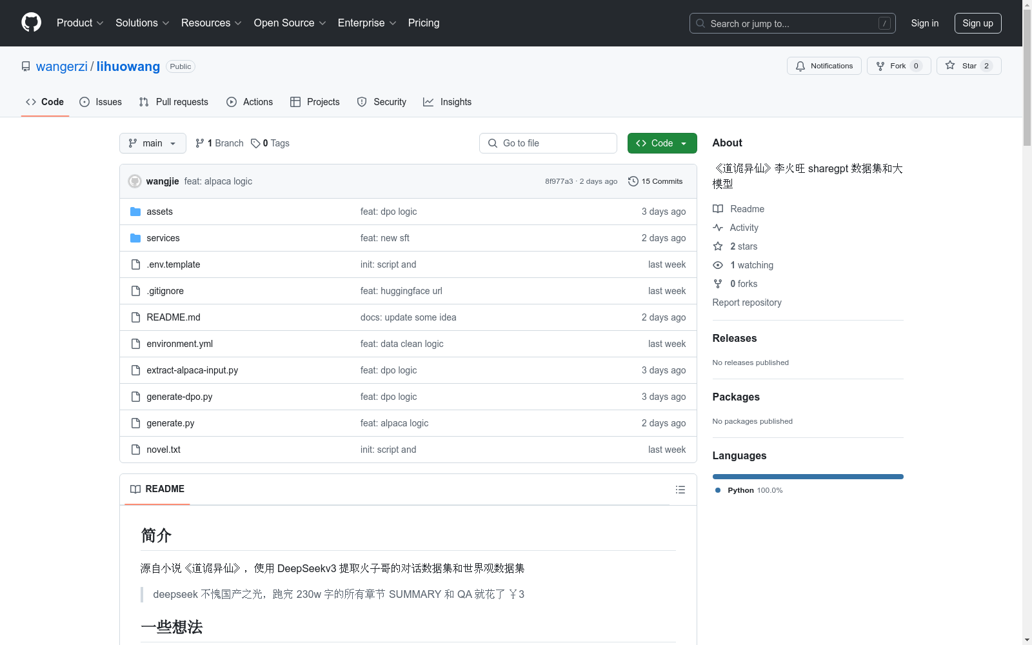This screenshot has width=1032, height=645.
Task: Click the Sign up button
Action: coord(978,23)
